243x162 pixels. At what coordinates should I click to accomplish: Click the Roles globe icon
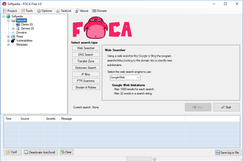(x=13, y=37)
